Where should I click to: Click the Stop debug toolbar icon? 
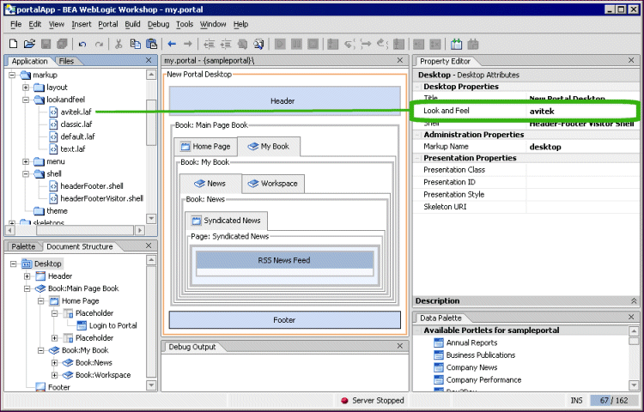coord(313,44)
